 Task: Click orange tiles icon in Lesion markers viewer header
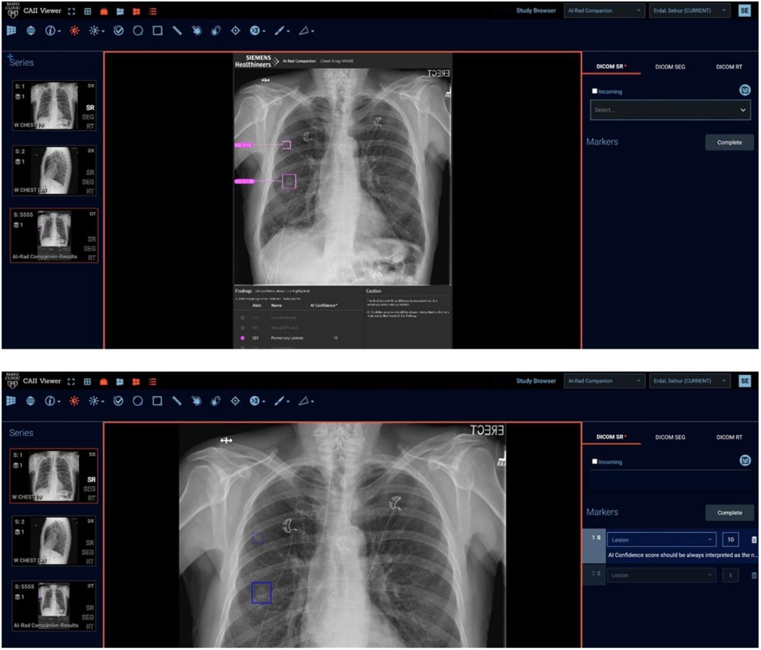click(x=136, y=382)
